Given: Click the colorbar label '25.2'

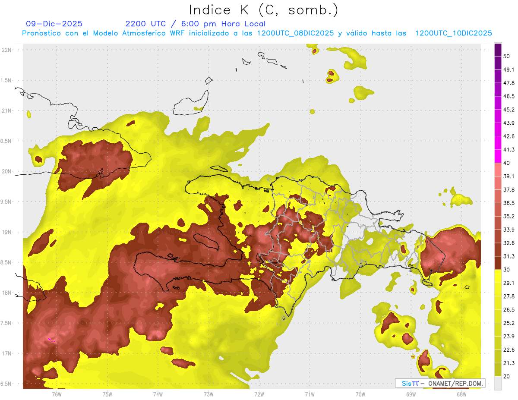Looking at the screenshot, I should pyautogui.click(x=509, y=323).
